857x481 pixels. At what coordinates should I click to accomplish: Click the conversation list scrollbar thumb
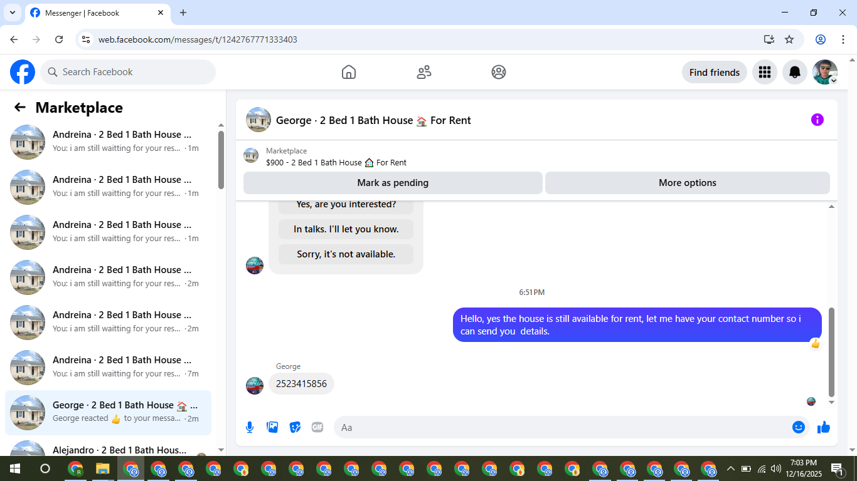[x=221, y=160]
